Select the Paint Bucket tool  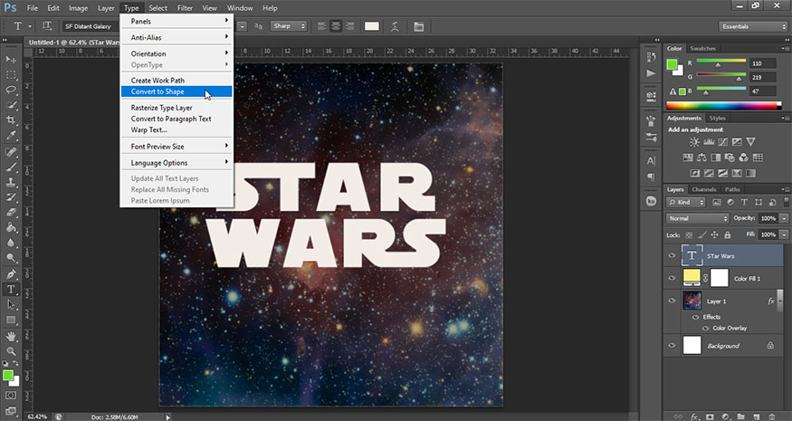pos(11,227)
